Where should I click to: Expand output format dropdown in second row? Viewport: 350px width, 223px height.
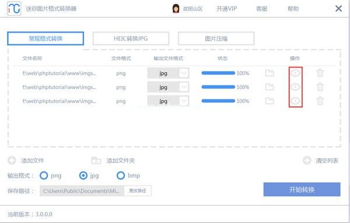(184, 87)
